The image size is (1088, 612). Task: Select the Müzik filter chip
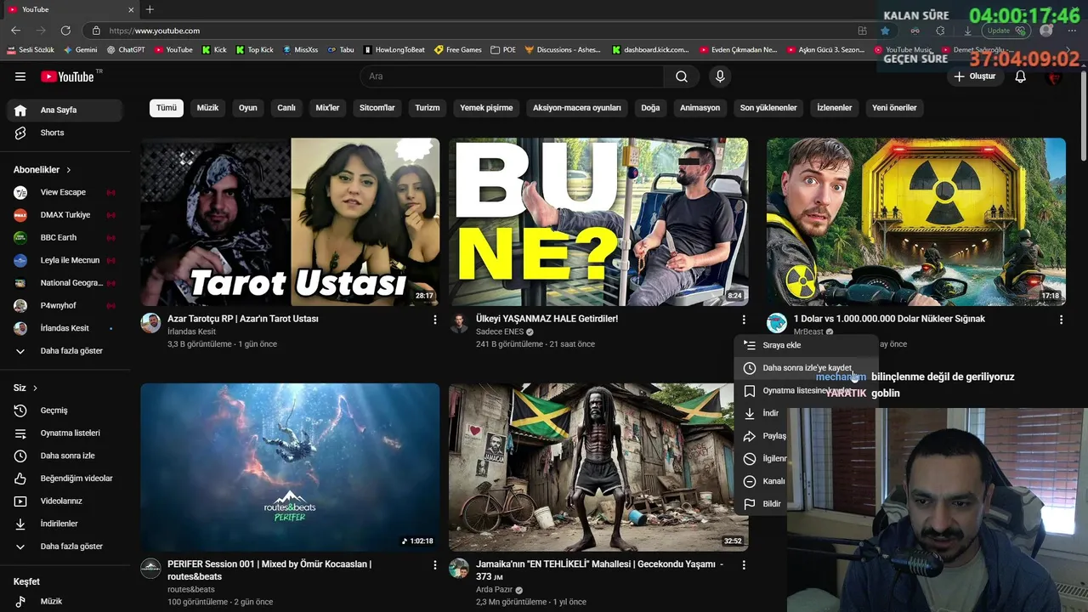[207, 108]
